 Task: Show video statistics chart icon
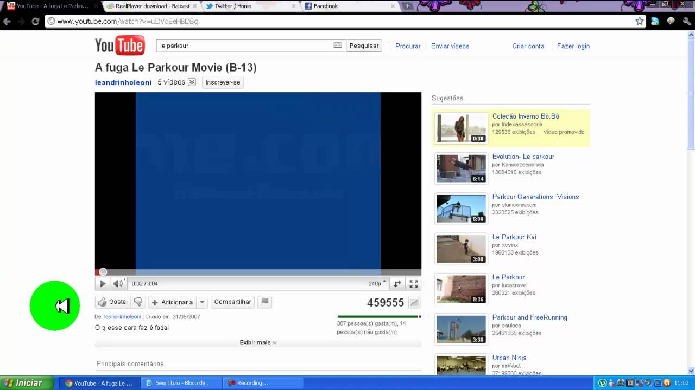414,303
